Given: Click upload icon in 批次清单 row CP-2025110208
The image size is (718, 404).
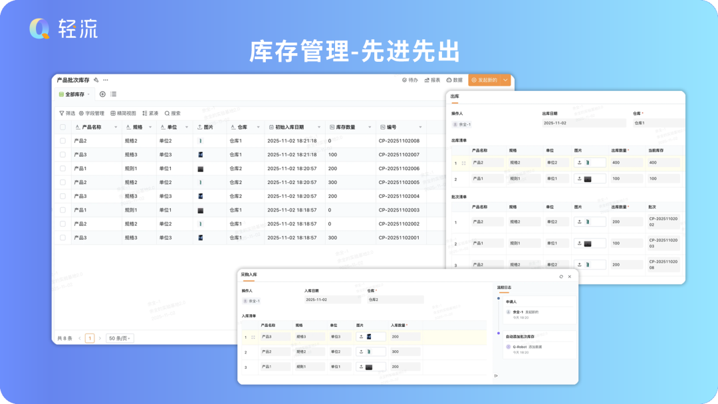Looking at the screenshot, I should 579,264.
